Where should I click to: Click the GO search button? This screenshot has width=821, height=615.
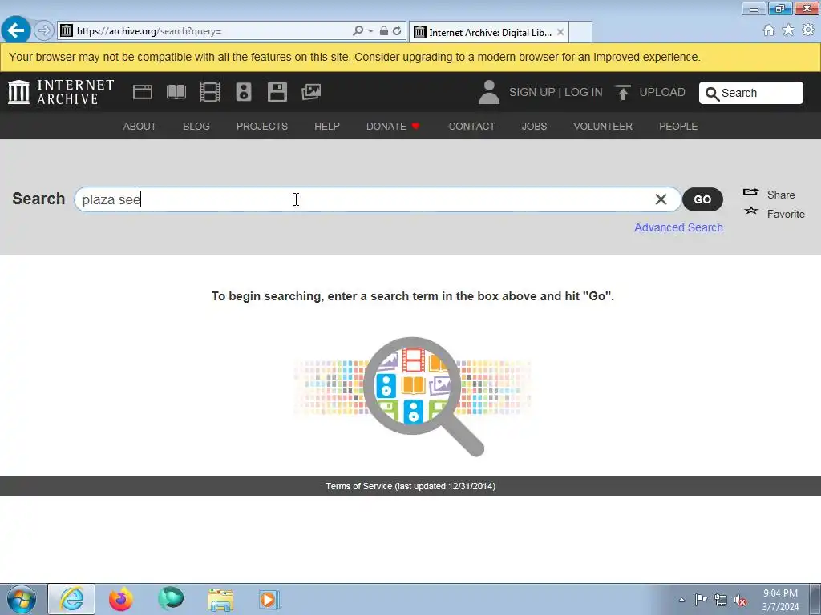coord(702,199)
